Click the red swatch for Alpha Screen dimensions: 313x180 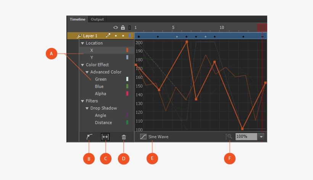[127, 94]
